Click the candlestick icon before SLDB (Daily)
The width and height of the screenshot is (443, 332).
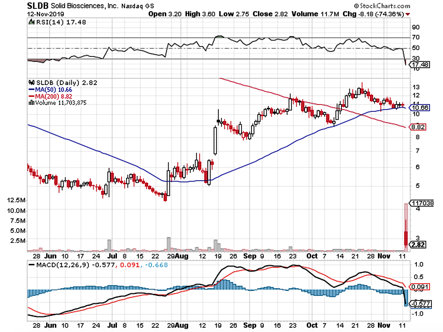tap(31, 83)
